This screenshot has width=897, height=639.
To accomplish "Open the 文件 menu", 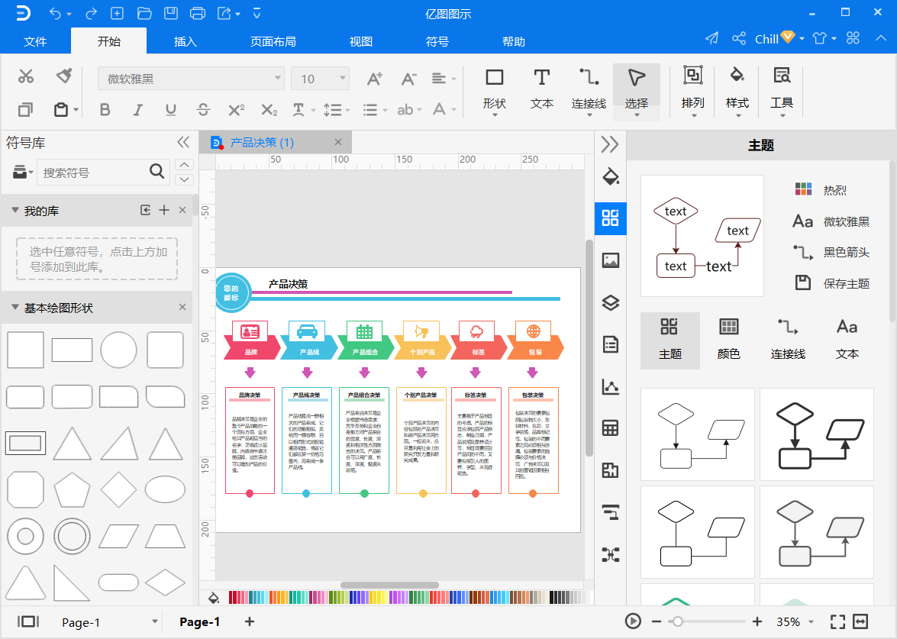I will [35, 41].
